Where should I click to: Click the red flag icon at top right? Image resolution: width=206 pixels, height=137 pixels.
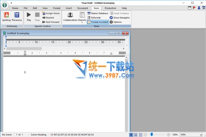tap(194, 8)
